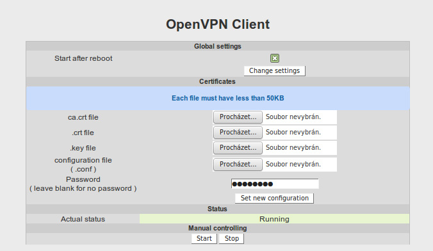Stop the OpenVPN client manually
433x251 pixels.
[231, 239]
